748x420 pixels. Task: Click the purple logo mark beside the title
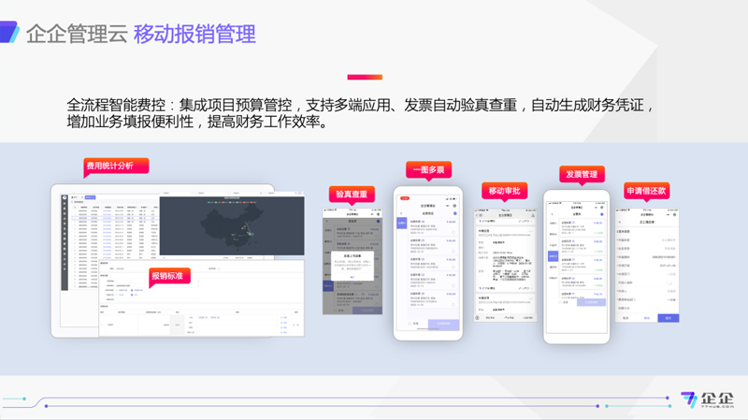tap(9, 34)
